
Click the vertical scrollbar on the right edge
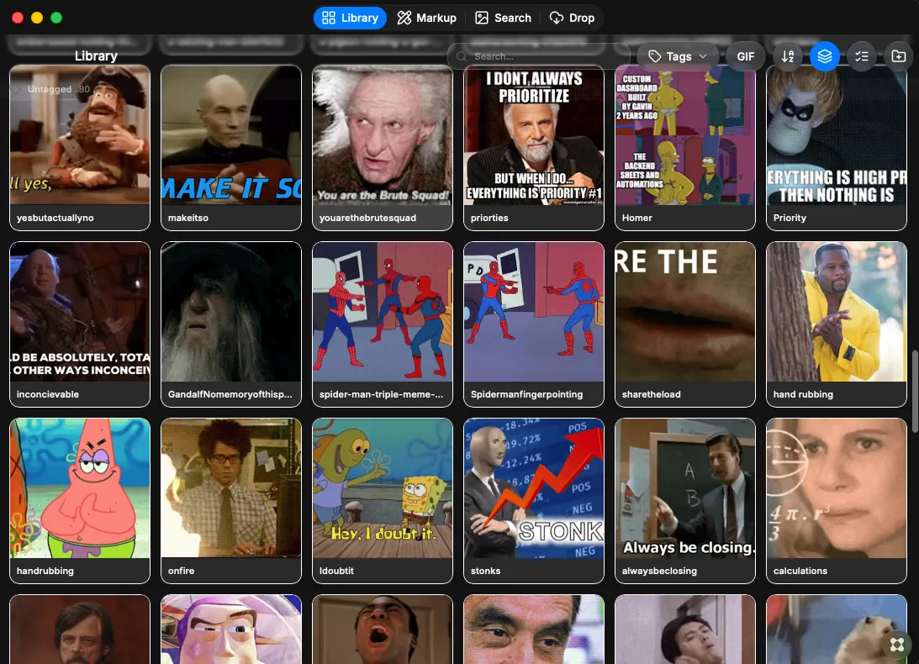coord(915,392)
